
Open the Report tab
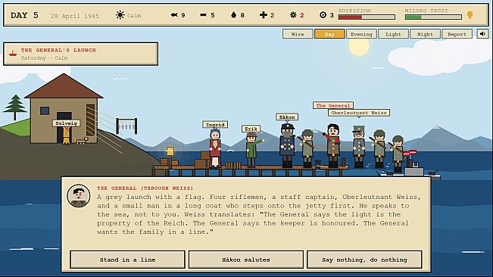click(457, 34)
